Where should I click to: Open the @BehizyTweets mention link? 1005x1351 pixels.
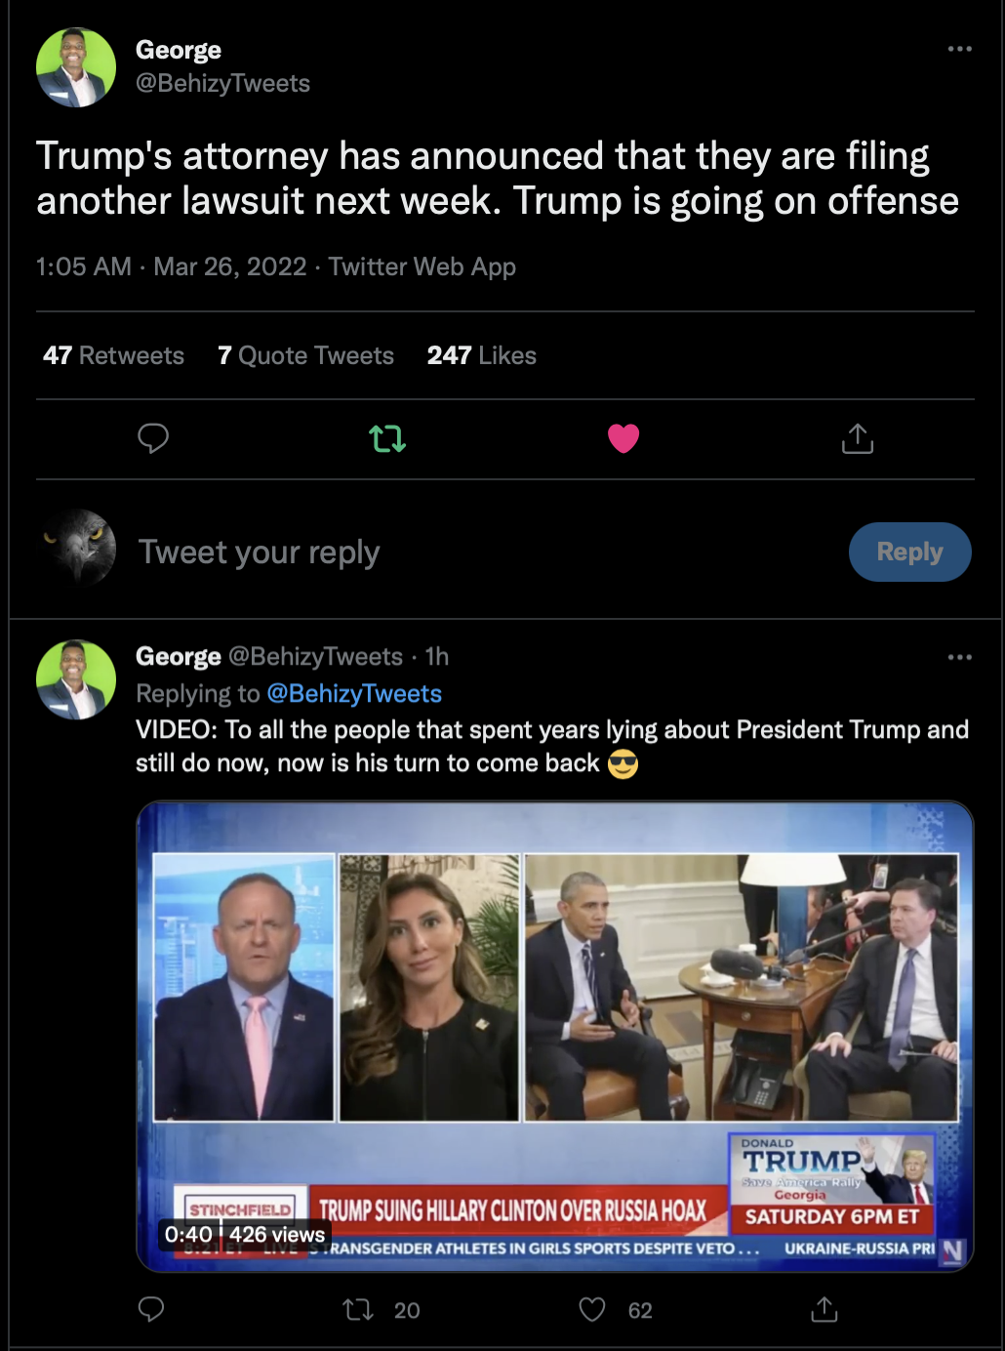[354, 693]
